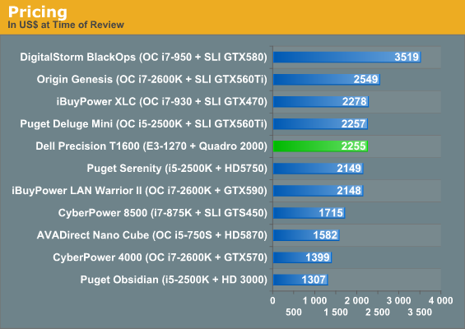Click the bar value 2549
The image size is (465, 329).
pyautogui.click(x=365, y=79)
